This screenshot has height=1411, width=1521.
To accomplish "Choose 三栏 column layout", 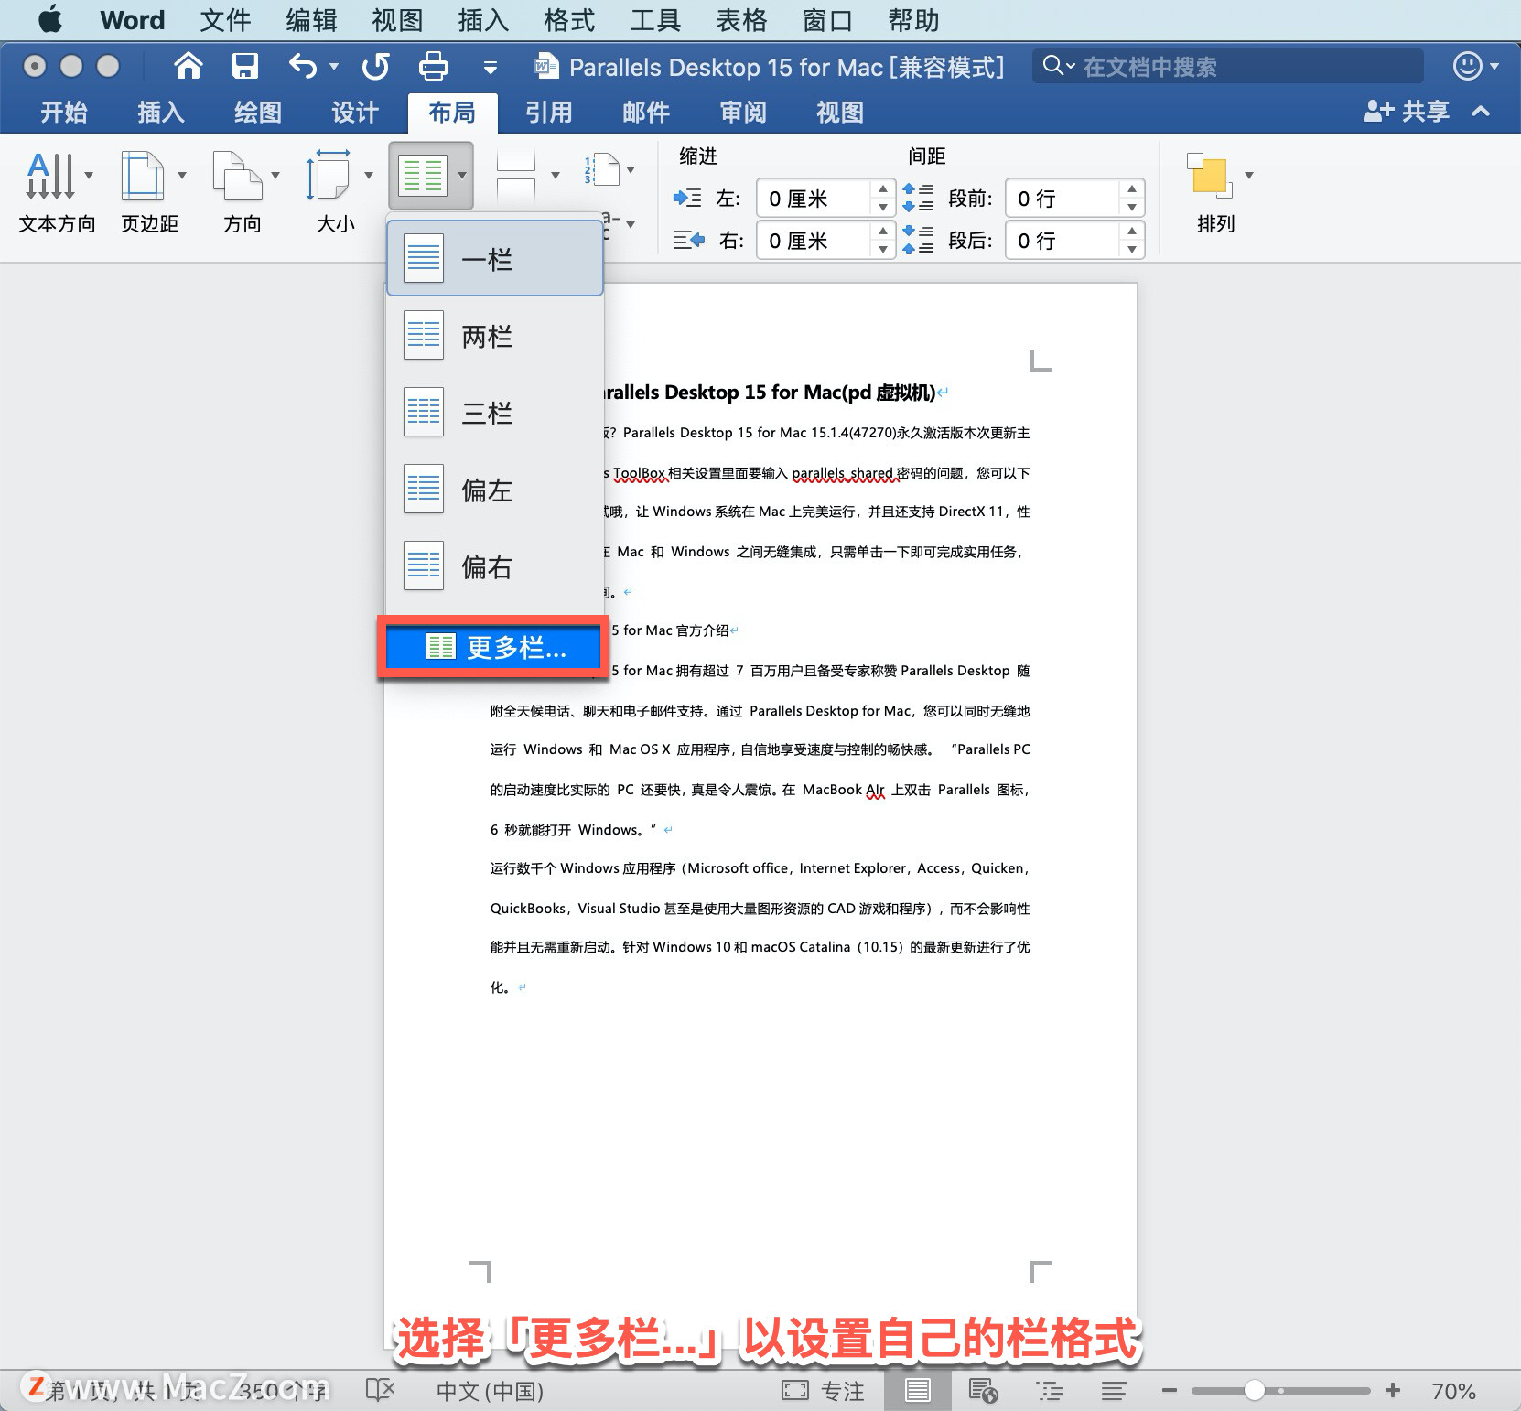I will pos(495,413).
